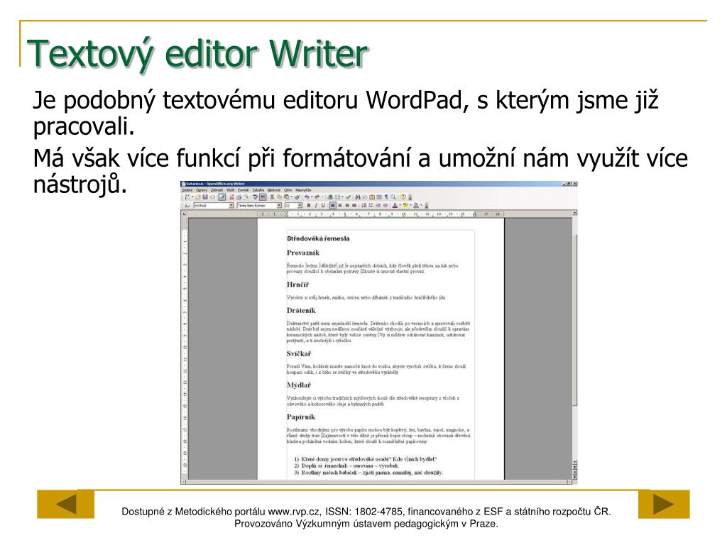727x545 pixels.
Task: Click the Page Preview magnifier icon
Action: [246, 197]
